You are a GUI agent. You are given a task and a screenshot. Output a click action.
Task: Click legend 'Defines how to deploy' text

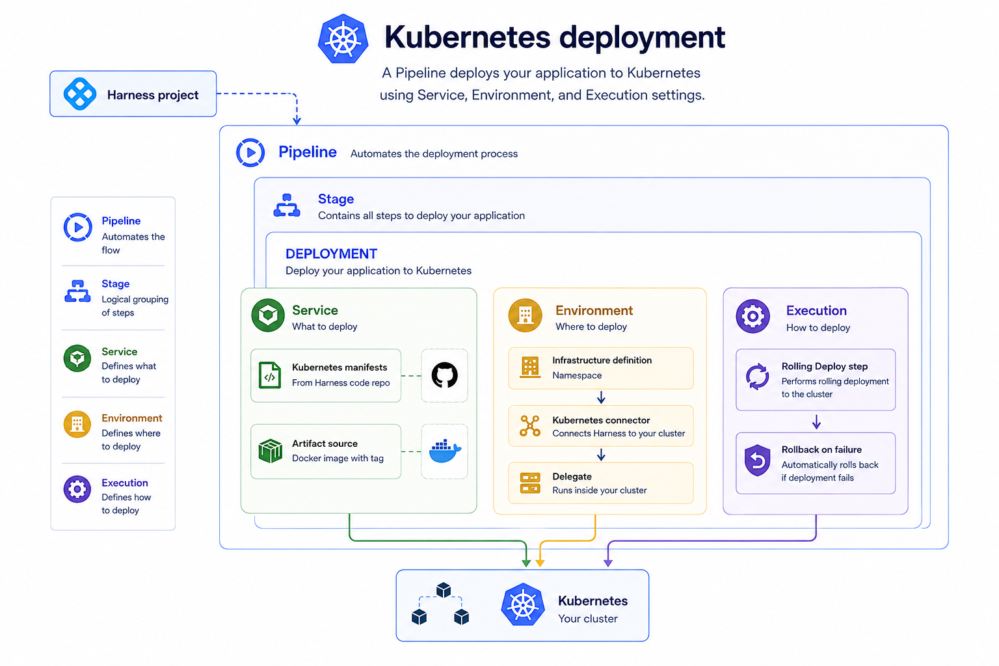click(x=126, y=503)
